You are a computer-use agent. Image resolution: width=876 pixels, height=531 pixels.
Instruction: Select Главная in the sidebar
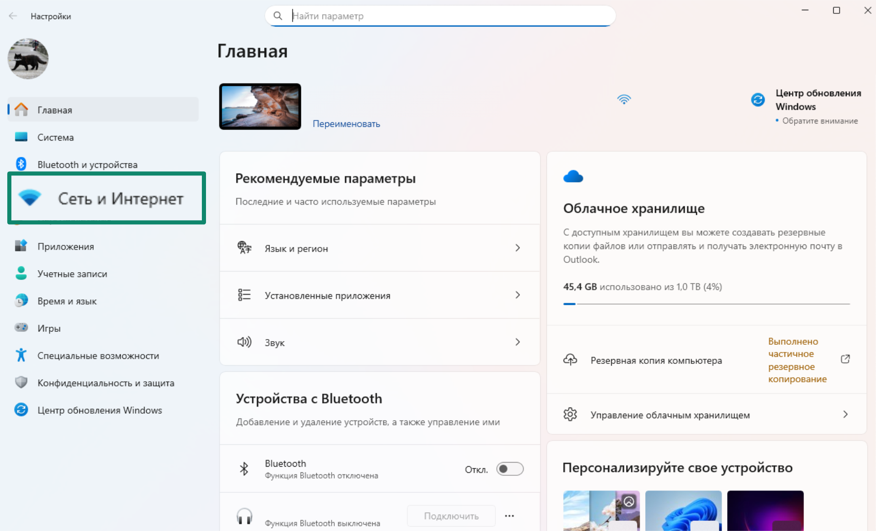(55, 110)
